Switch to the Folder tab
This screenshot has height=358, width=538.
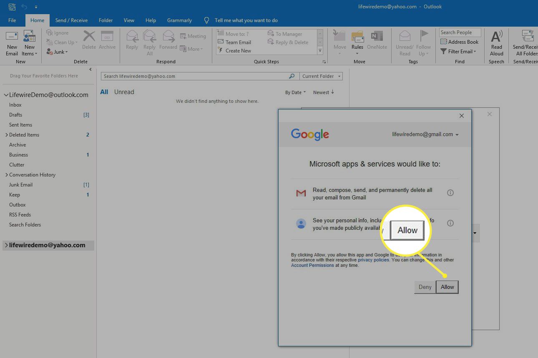tap(106, 20)
